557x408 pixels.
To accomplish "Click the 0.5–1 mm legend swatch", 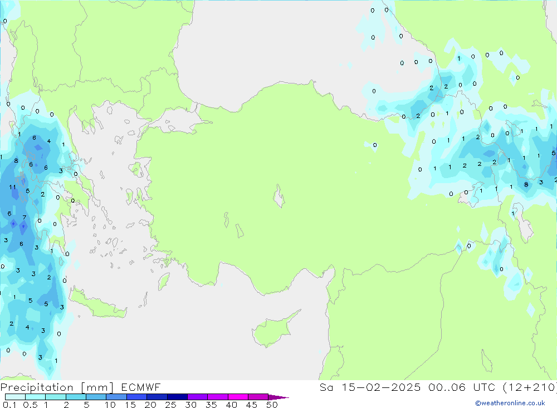I will (35, 397).
